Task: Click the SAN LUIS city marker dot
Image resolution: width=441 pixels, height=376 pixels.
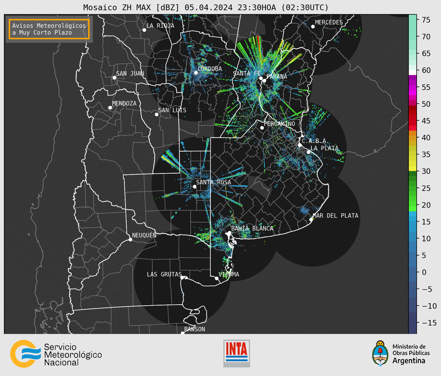Action: pyautogui.click(x=157, y=115)
